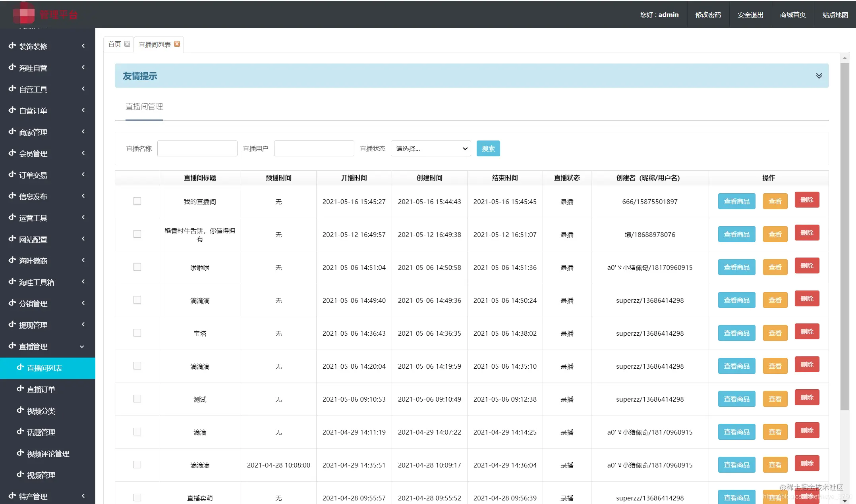
Task: Click the 运营工具 sidebar icon
Action: click(x=12, y=217)
